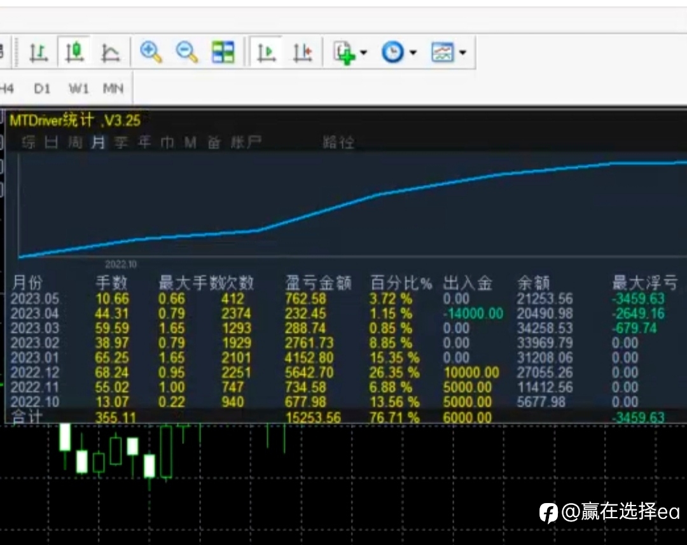Click the tallest green candlestick on chart

click(x=166, y=452)
